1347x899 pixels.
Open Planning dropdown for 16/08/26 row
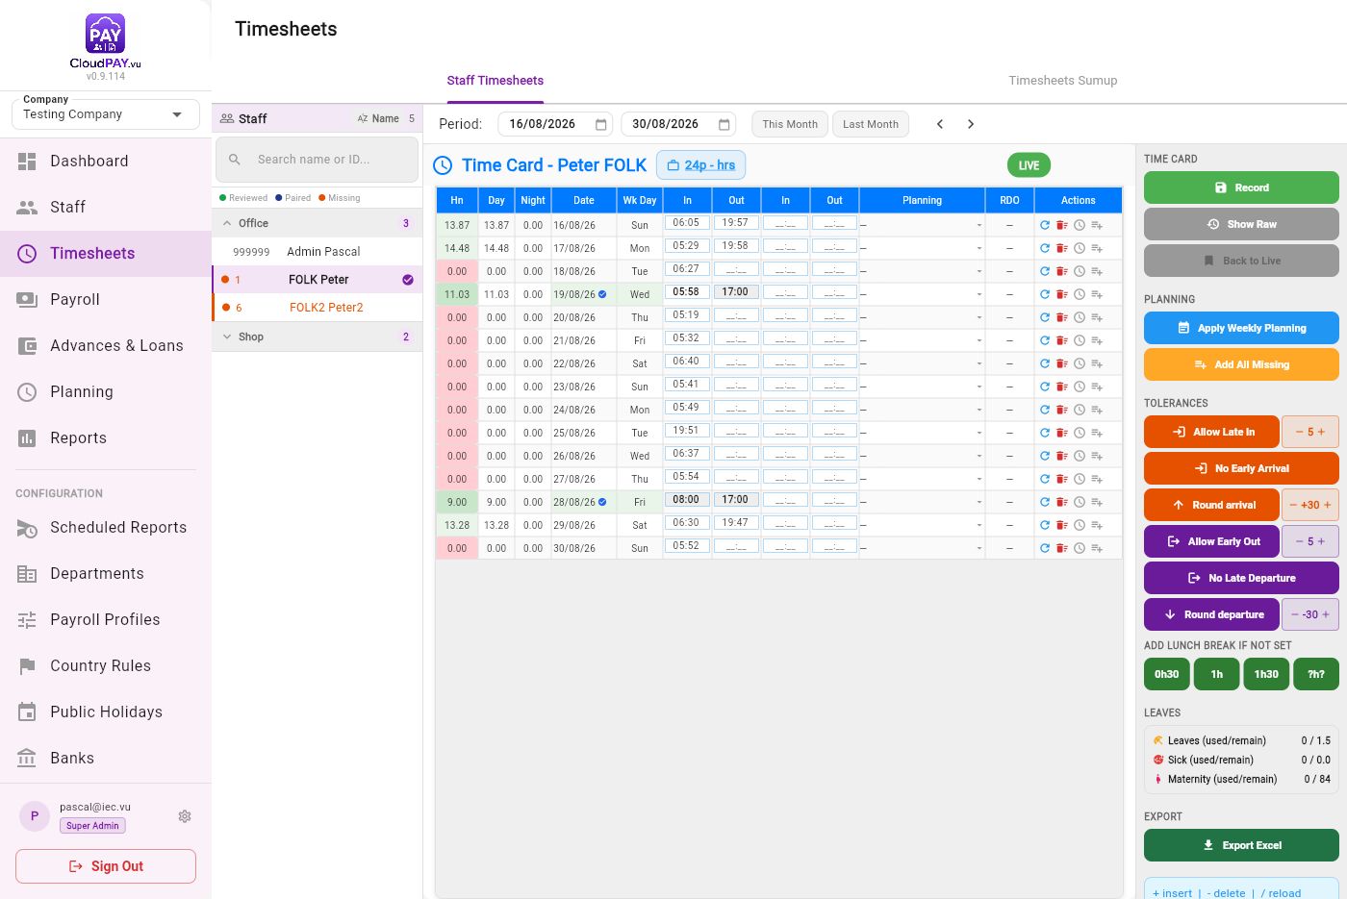point(922,225)
